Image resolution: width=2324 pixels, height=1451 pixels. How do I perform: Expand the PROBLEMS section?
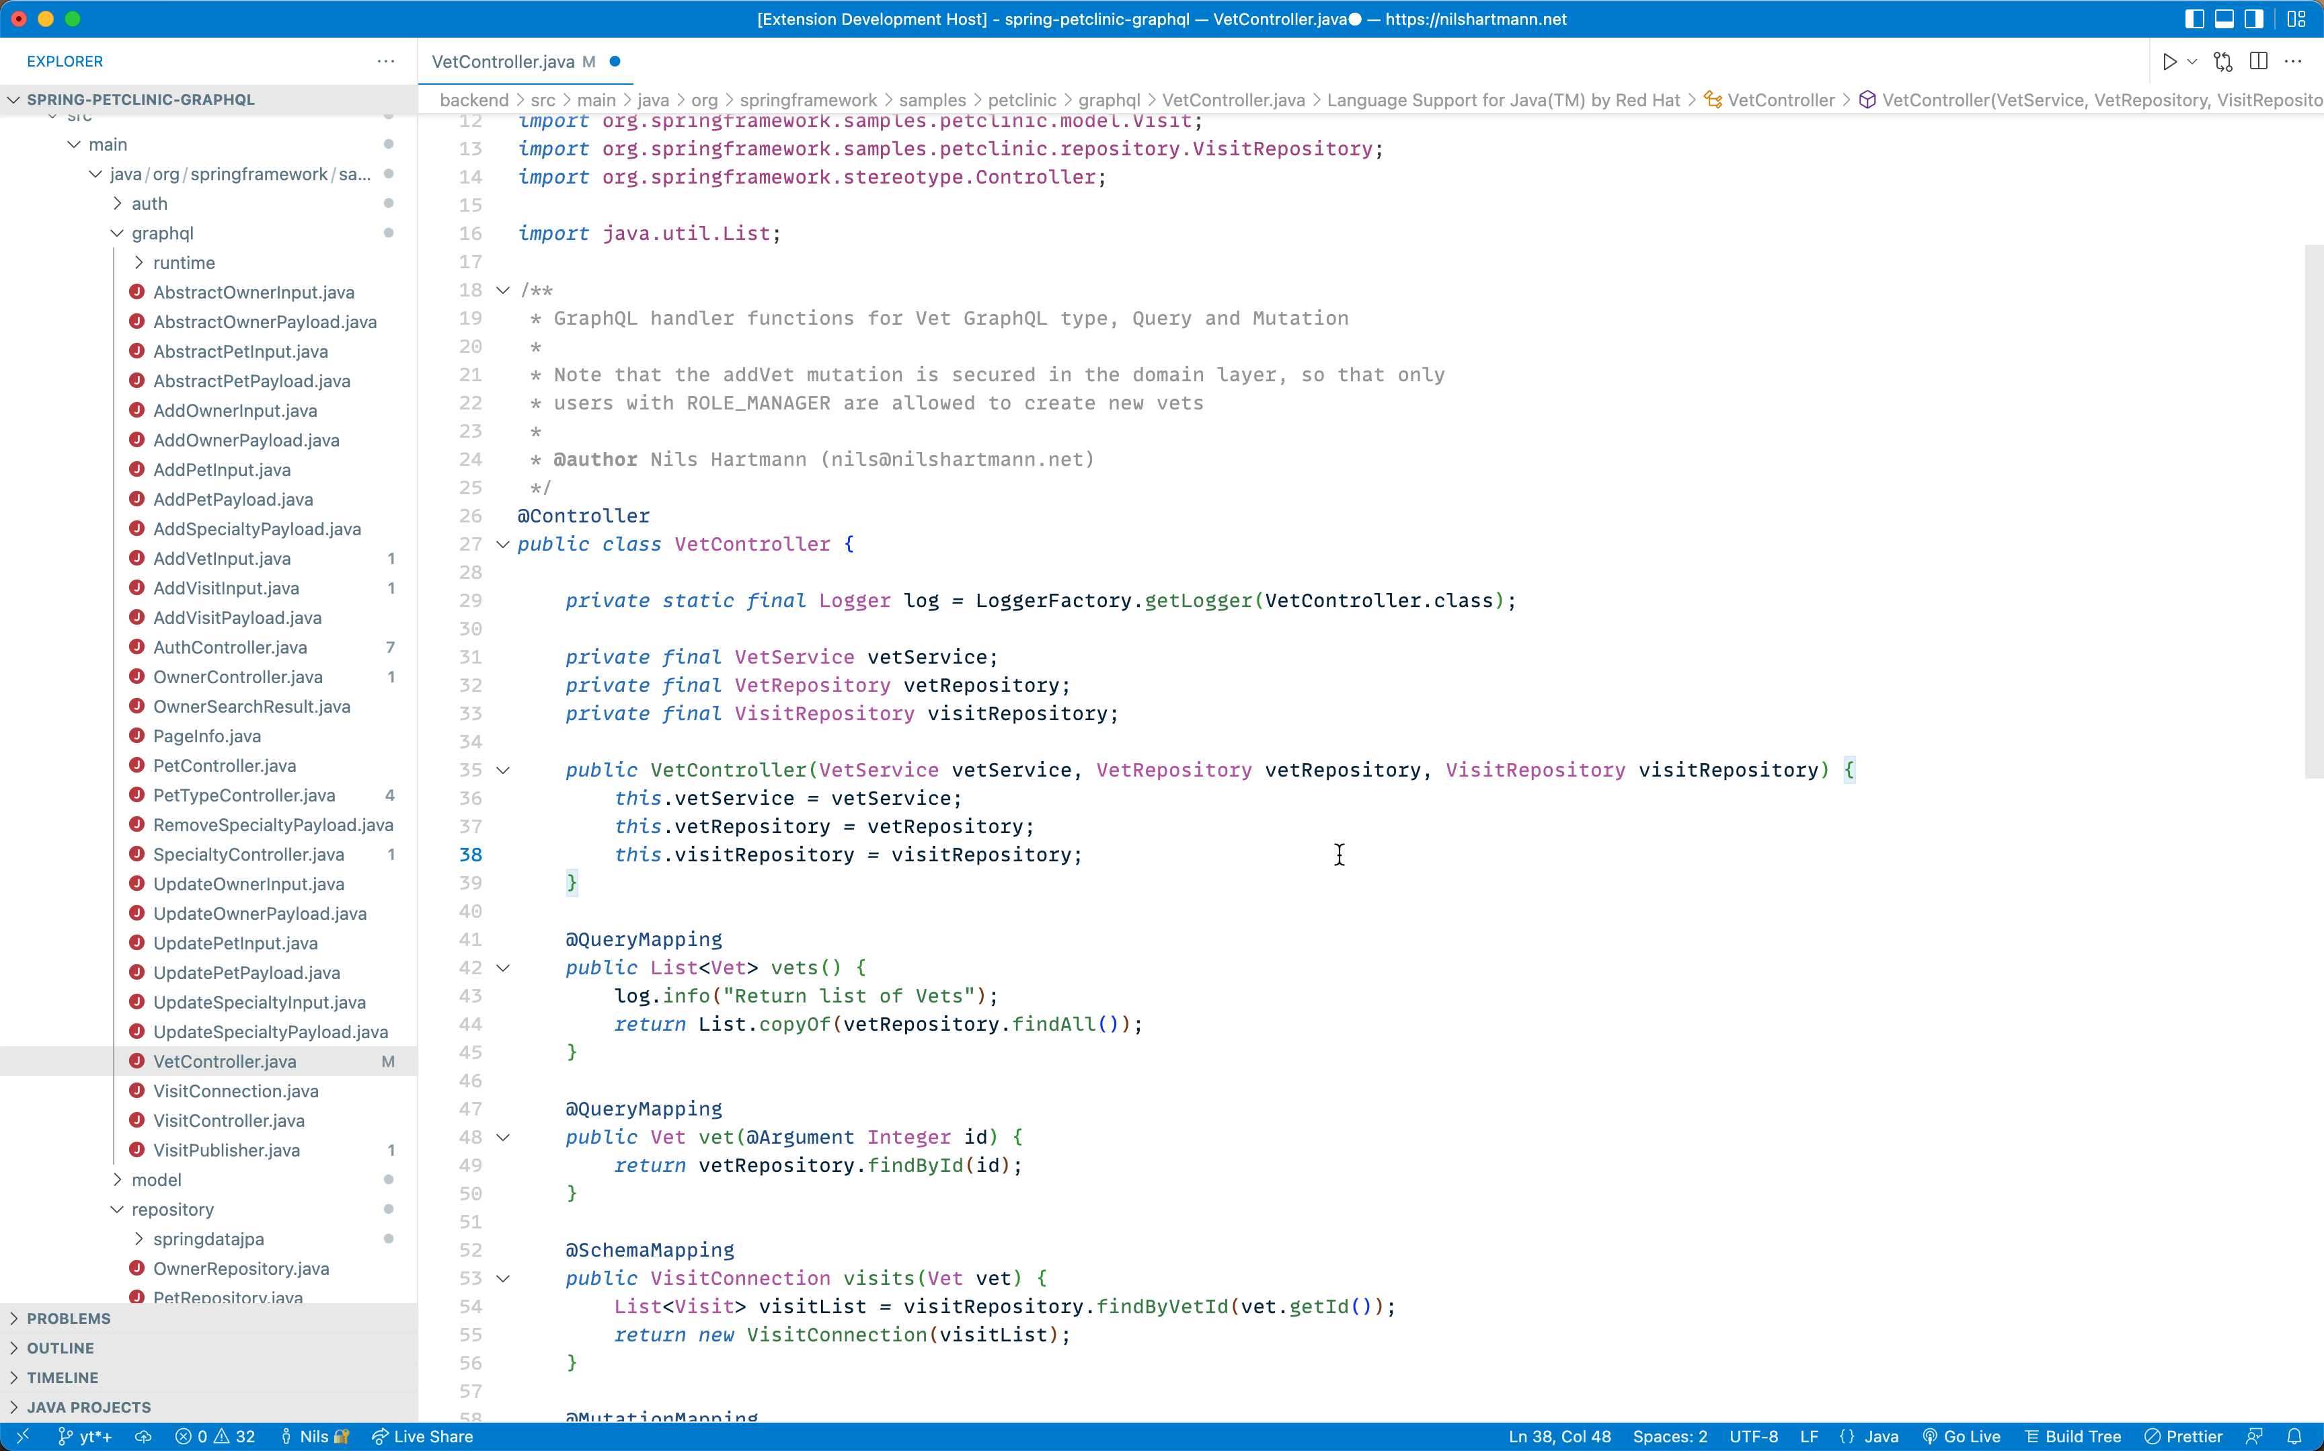pyautogui.click(x=68, y=1319)
